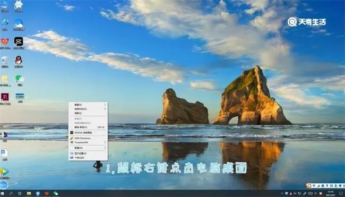This screenshot has width=345, height=197.
Task: Show hidden system tray icons chevron
Action: pyautogui.click(x=282, y=193)
